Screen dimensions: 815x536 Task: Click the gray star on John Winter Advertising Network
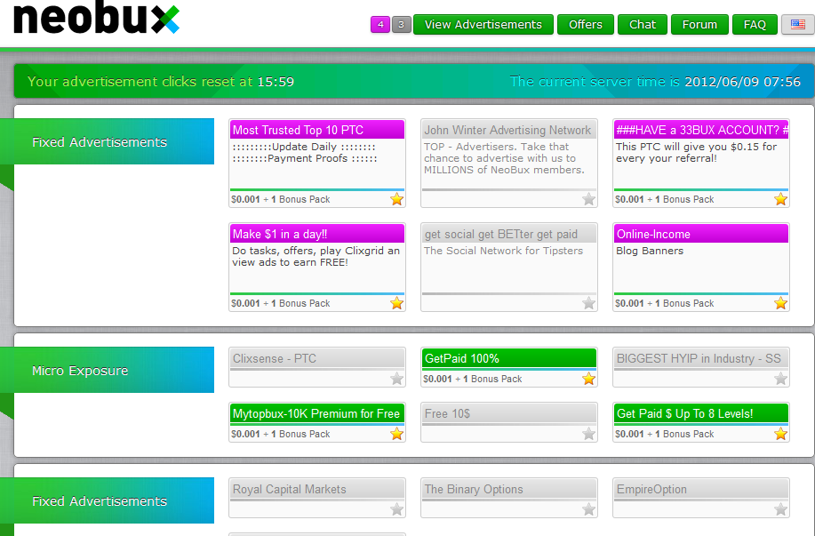click(x=589, y=199)
